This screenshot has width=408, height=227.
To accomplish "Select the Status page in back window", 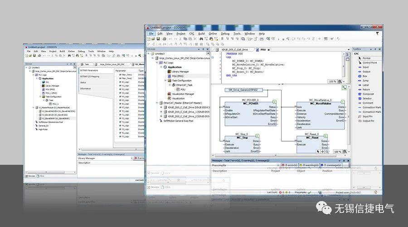I will click(x=83, y=83).
